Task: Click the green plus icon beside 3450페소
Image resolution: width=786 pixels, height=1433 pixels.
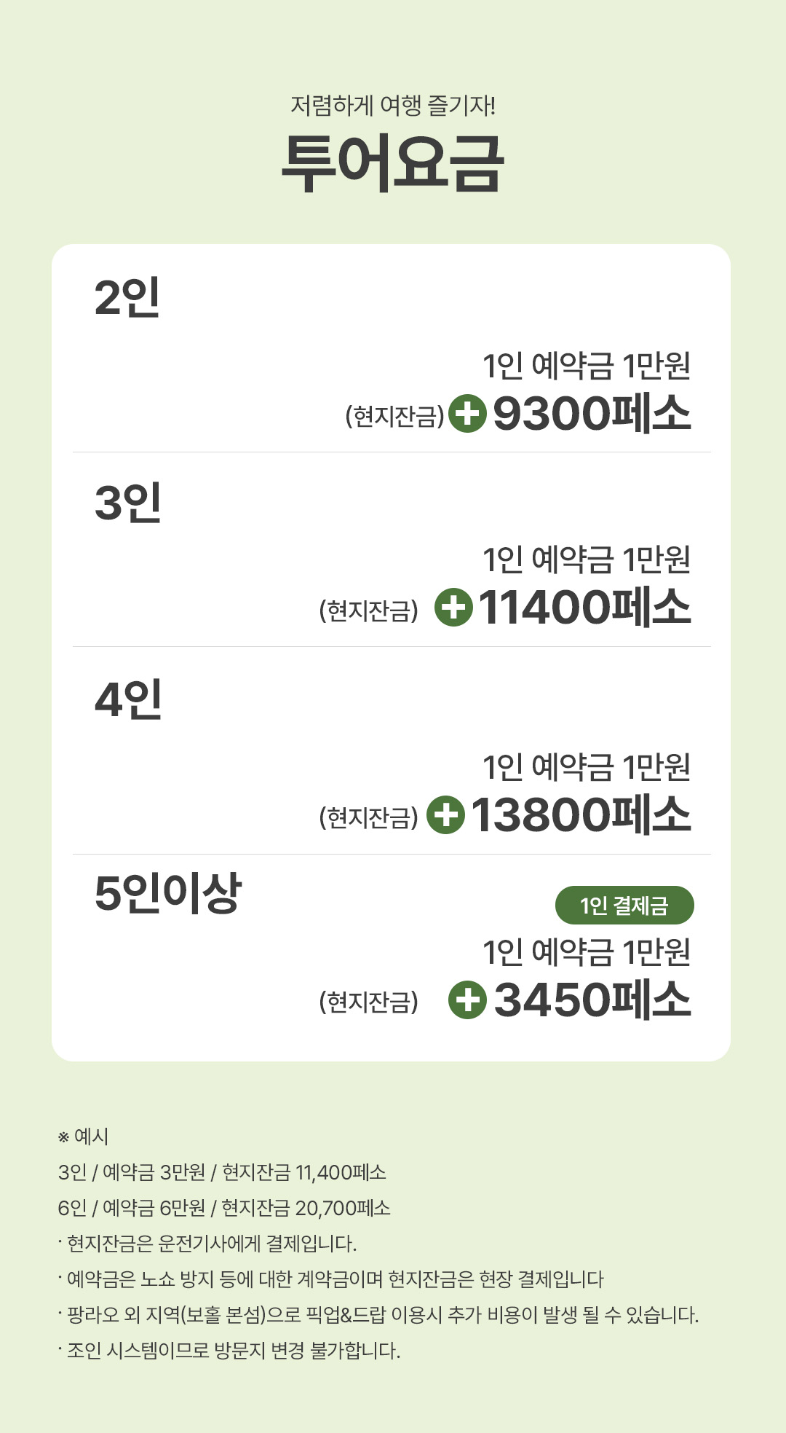Action: [x=467, y=1000]
